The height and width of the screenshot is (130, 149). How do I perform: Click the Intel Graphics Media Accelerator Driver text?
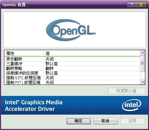(x=34, y=106)
